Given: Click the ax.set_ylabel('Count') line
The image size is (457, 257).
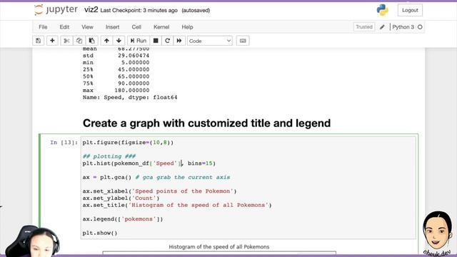Looking at the screenshot, I should 121,198.
